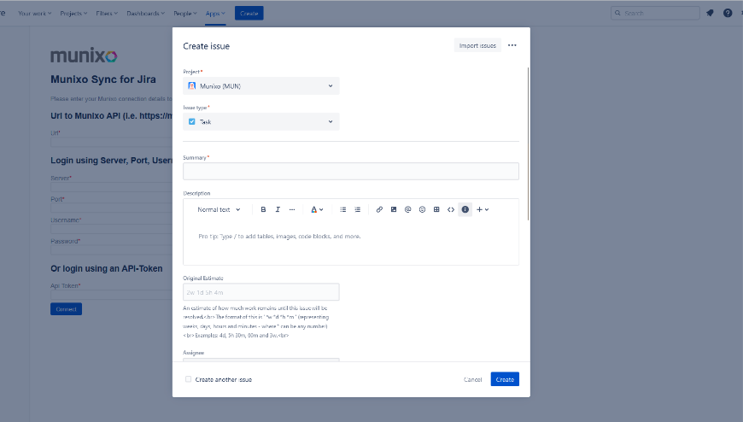The width and height of the screenshot is (743, 422).
Task: Click into the description text area
Action: (x=351, y=242)
